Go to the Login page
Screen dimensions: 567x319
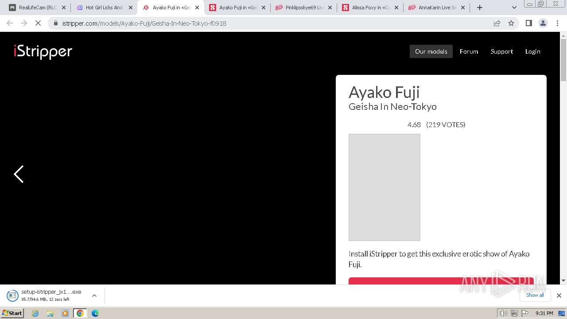(x=532, y=51)
